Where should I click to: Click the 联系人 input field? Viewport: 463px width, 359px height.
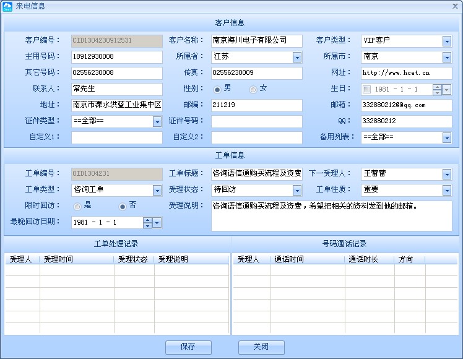click(x=116, y=89)
